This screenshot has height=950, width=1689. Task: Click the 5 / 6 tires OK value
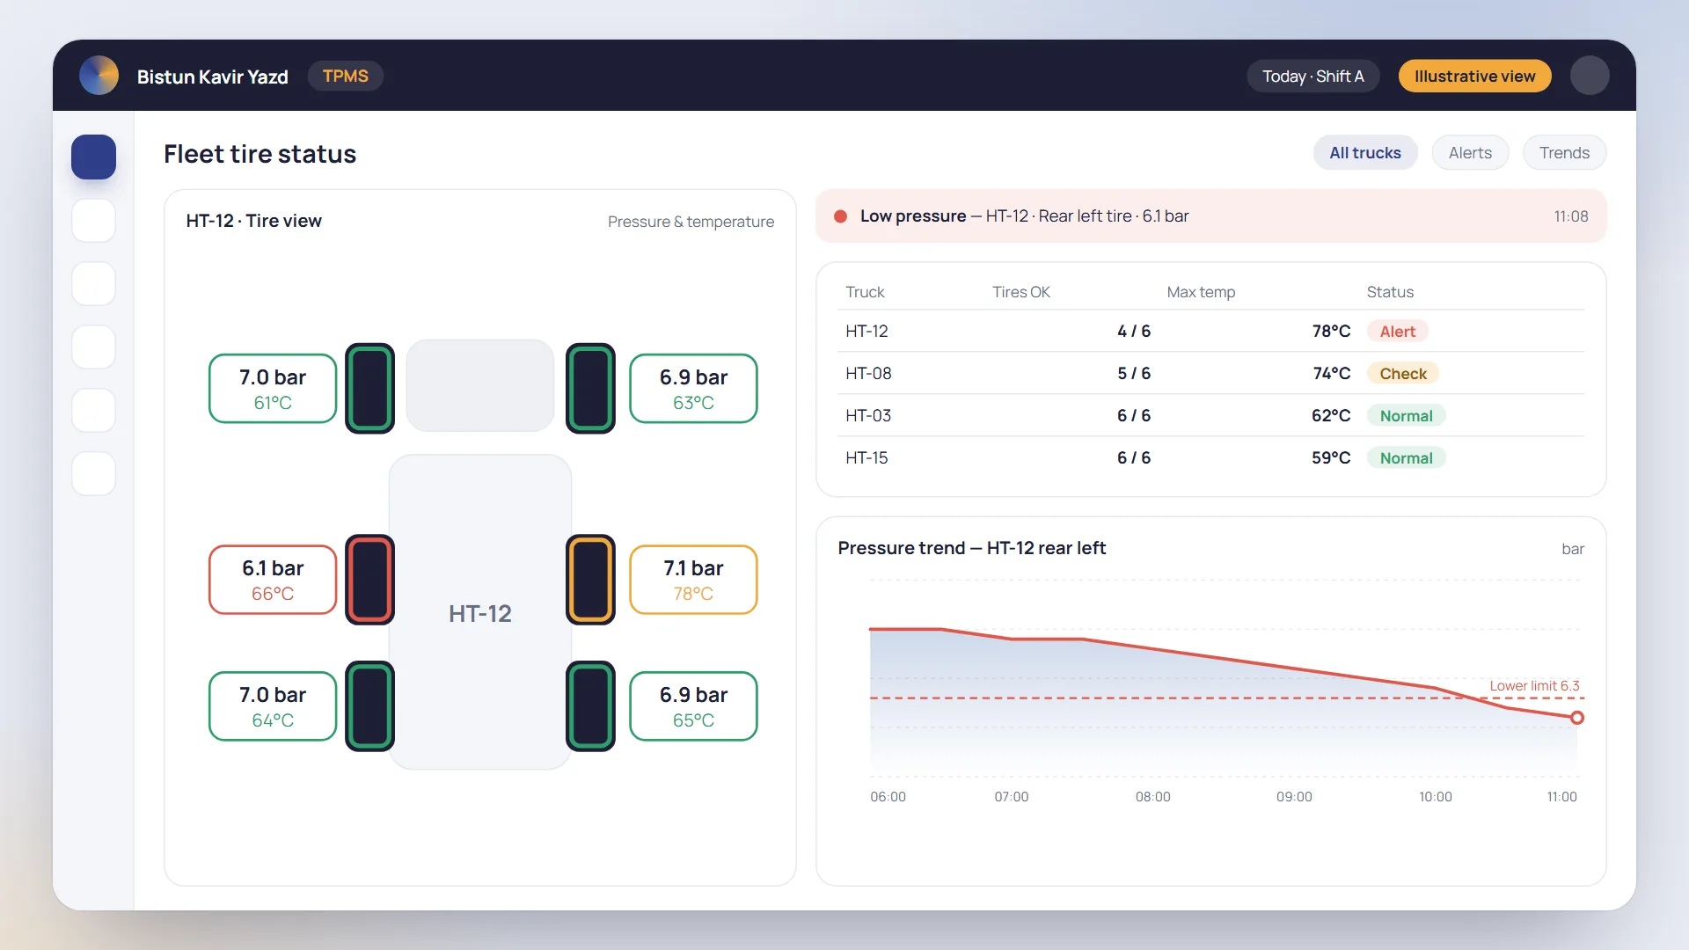pyautogui.click(x=1134, y=373)
